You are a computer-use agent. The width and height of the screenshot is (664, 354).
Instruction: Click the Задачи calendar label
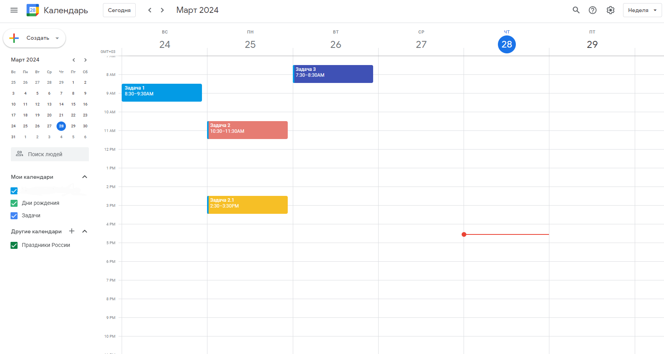(31, 215)
